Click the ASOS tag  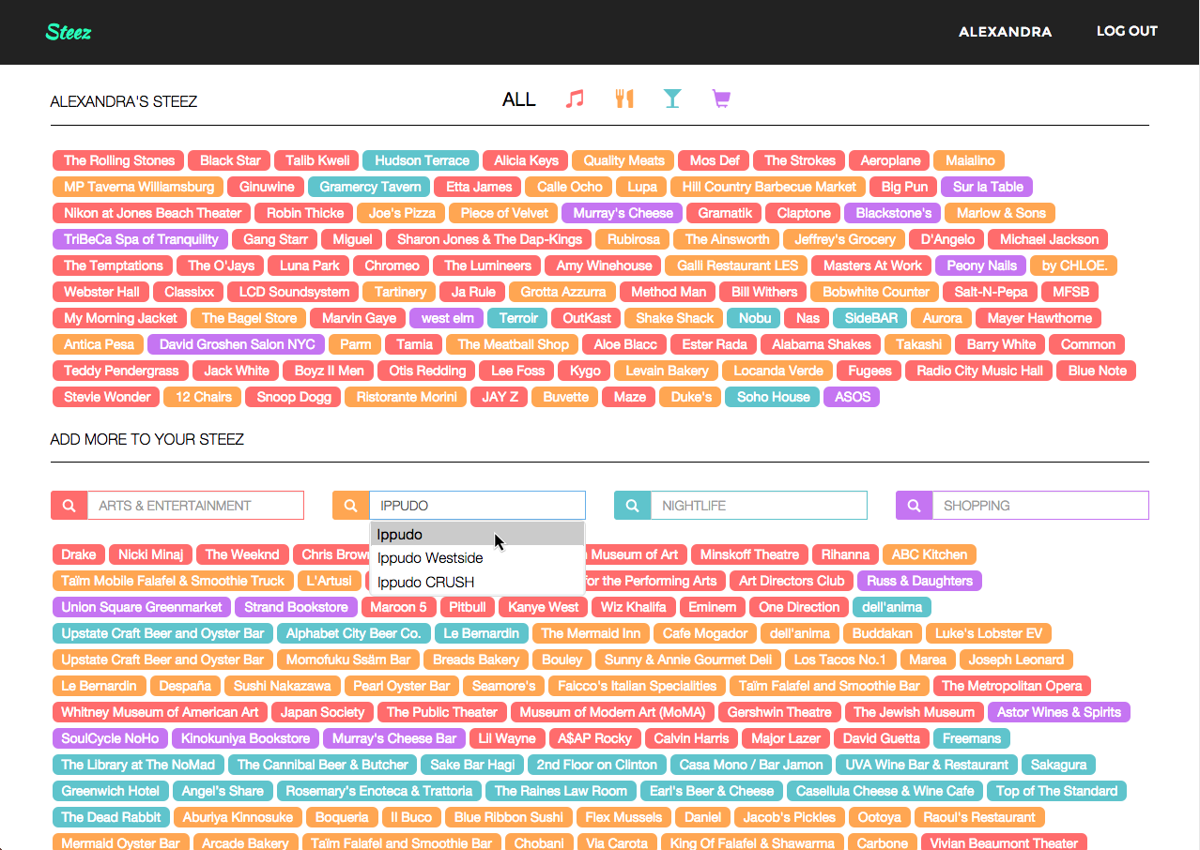[853, 397]
